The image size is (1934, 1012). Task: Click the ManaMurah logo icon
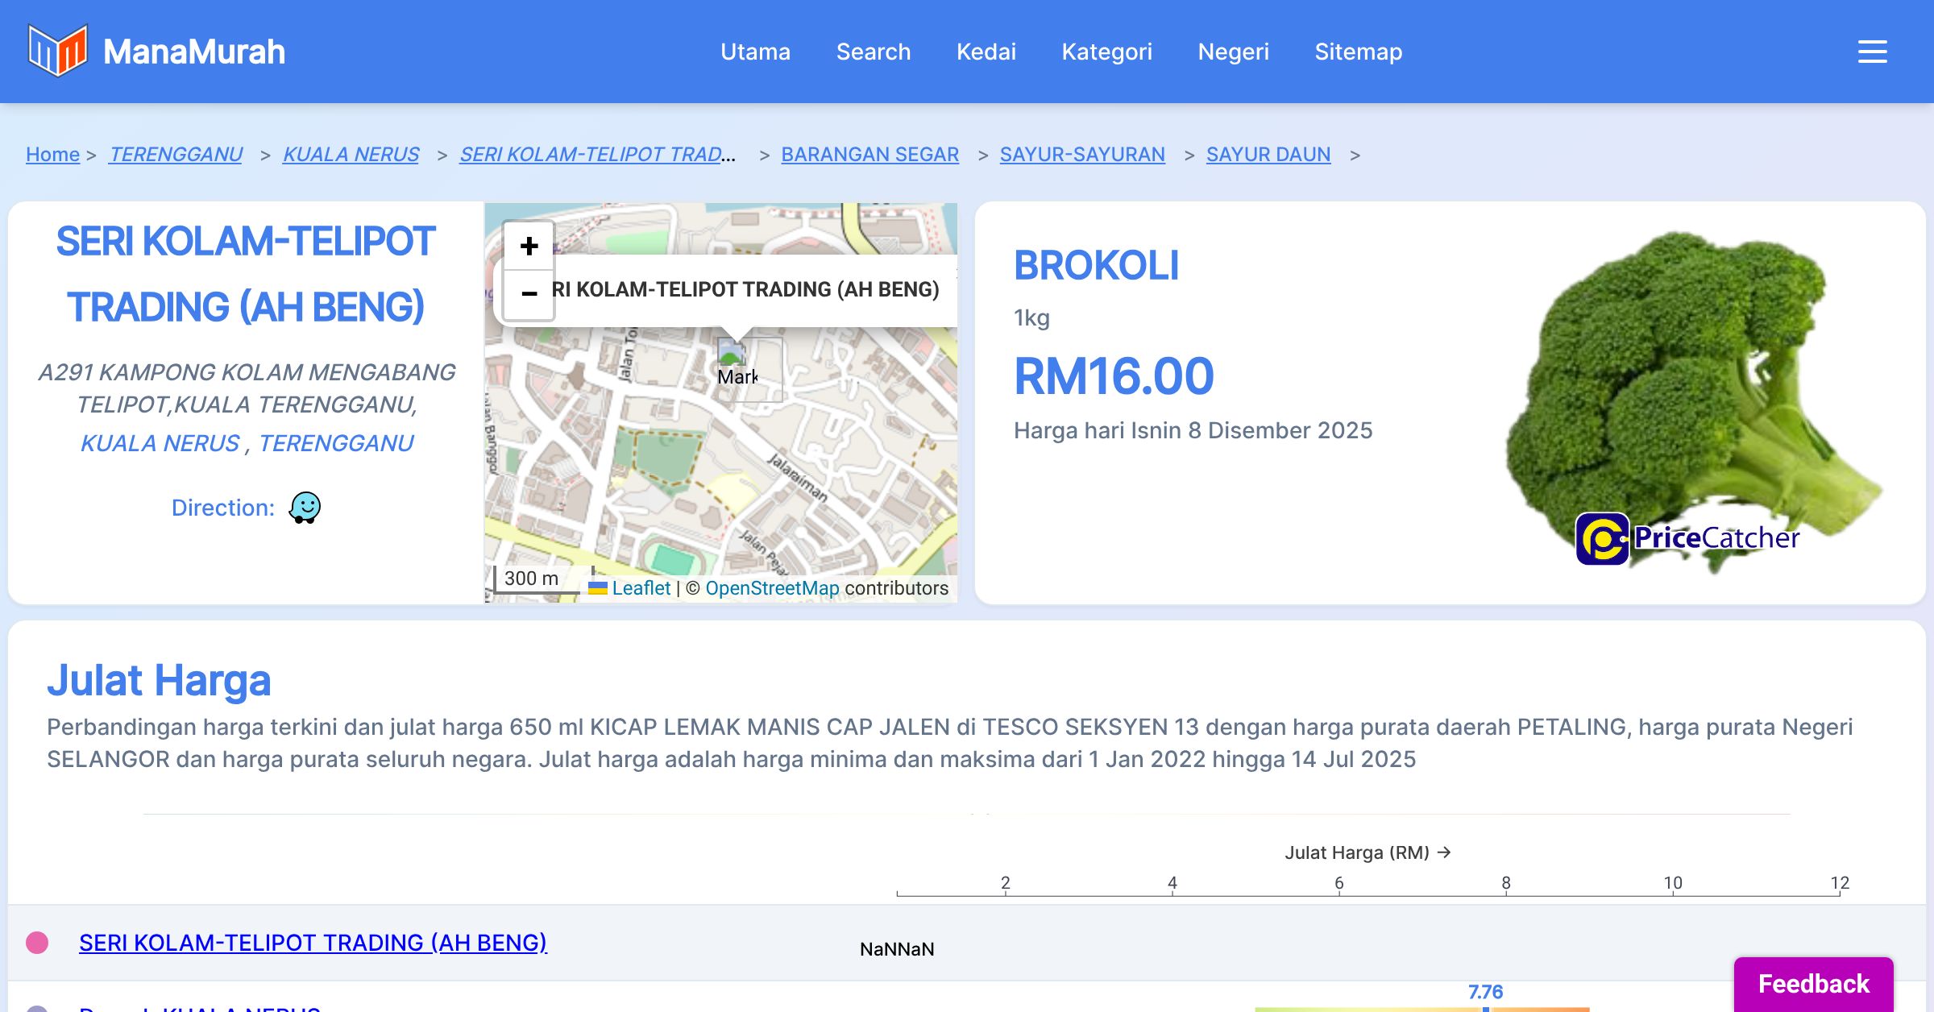[57, 51]
